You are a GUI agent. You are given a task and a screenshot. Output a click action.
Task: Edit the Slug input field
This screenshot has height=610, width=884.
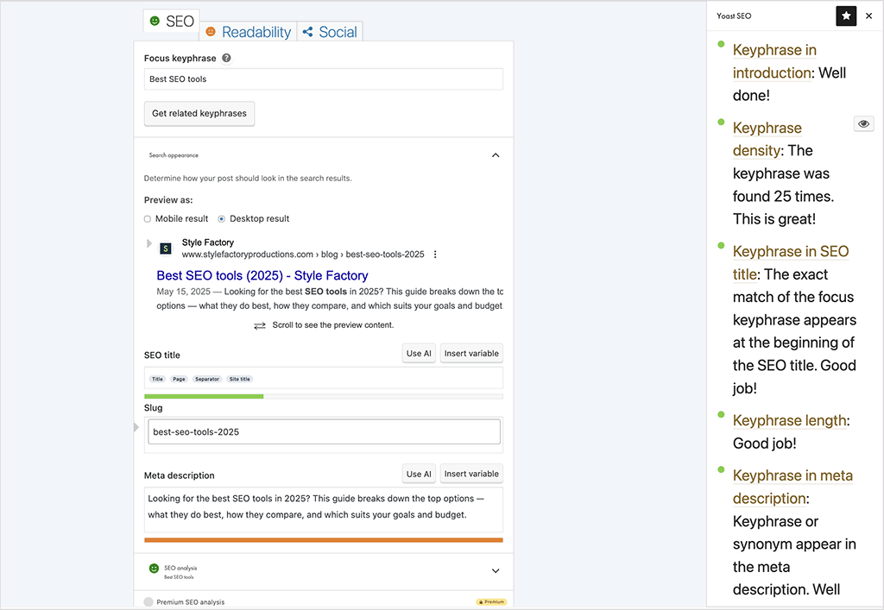(x=324, y=432)
